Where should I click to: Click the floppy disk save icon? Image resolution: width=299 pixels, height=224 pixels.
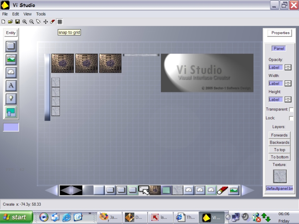pyautogui.click(x=18, y=22)
